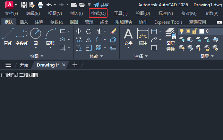This screenshot has height=140, width=223.
Task: Open the Rectangle dropdown arrow
Action: coord(69,31)
